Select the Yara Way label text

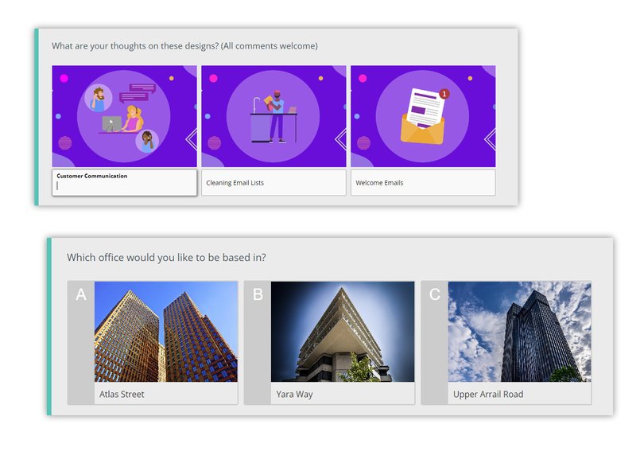294,394
